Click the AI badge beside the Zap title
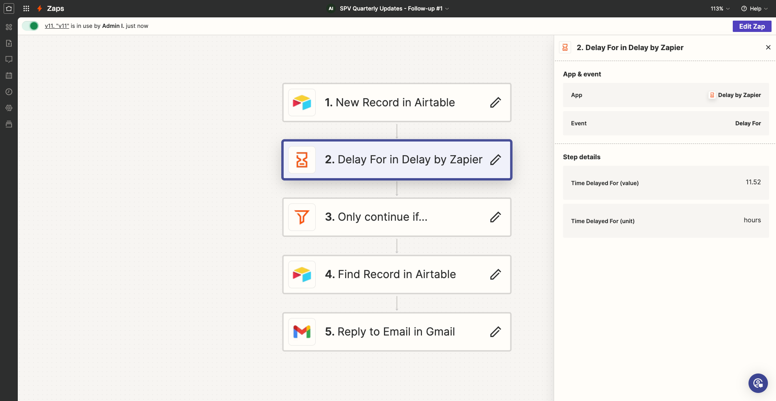Viewport: 776px width, 401px height. click(331, 8)
